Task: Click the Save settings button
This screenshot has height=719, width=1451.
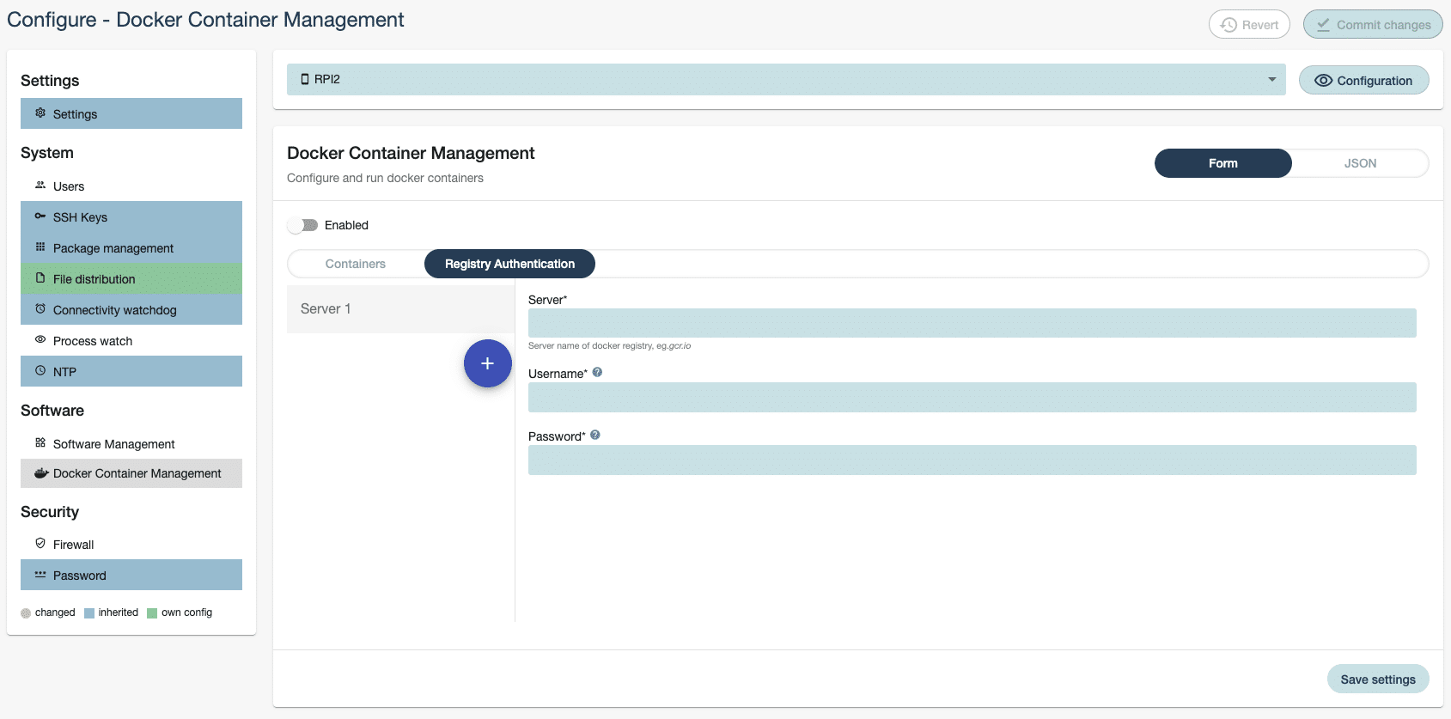Action: [1377, 679]
